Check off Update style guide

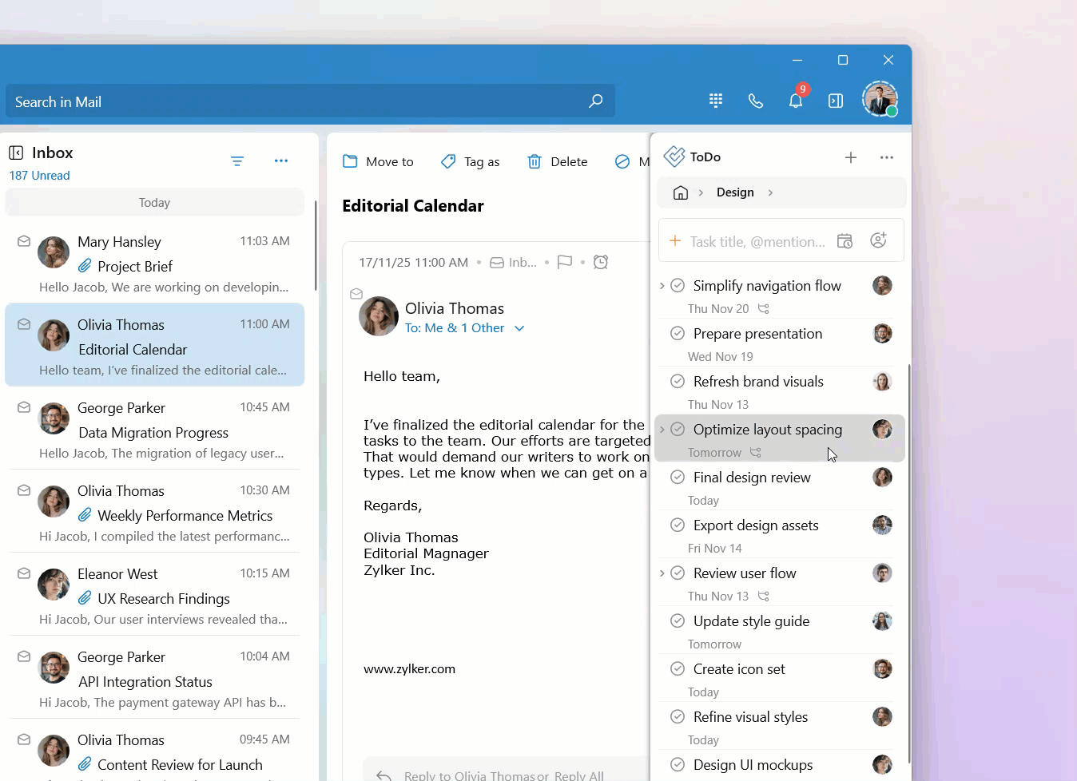(678, 620)
